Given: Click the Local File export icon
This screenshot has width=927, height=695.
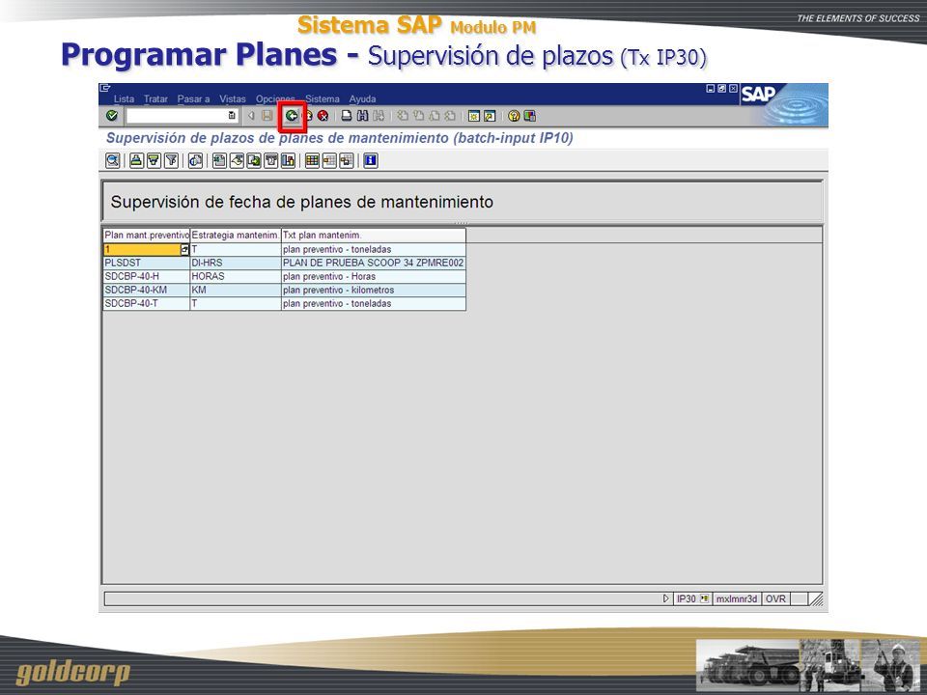Looking at the screenshot, I should [x=254, y=160].
